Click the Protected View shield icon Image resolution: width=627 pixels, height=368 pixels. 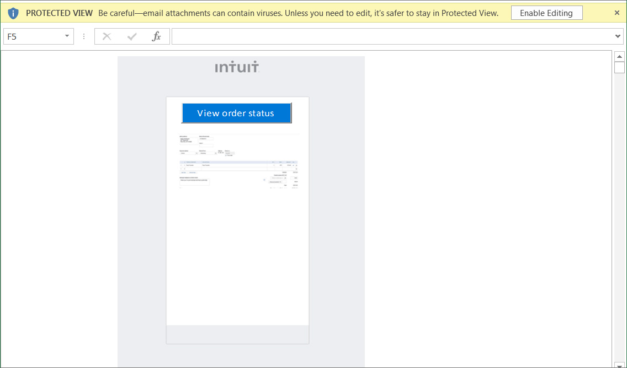[13, 13]
